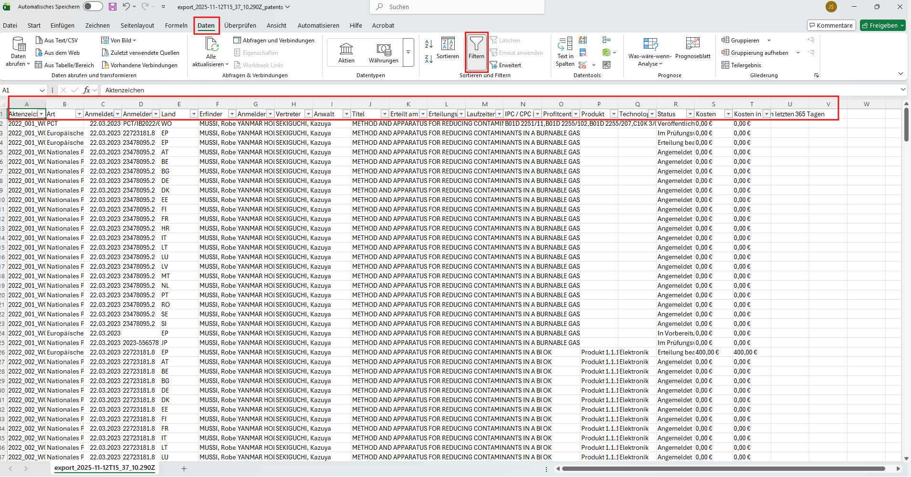Expand the formula bar
The height and width of the screenshot is (477, 911).
pos(903,90)
